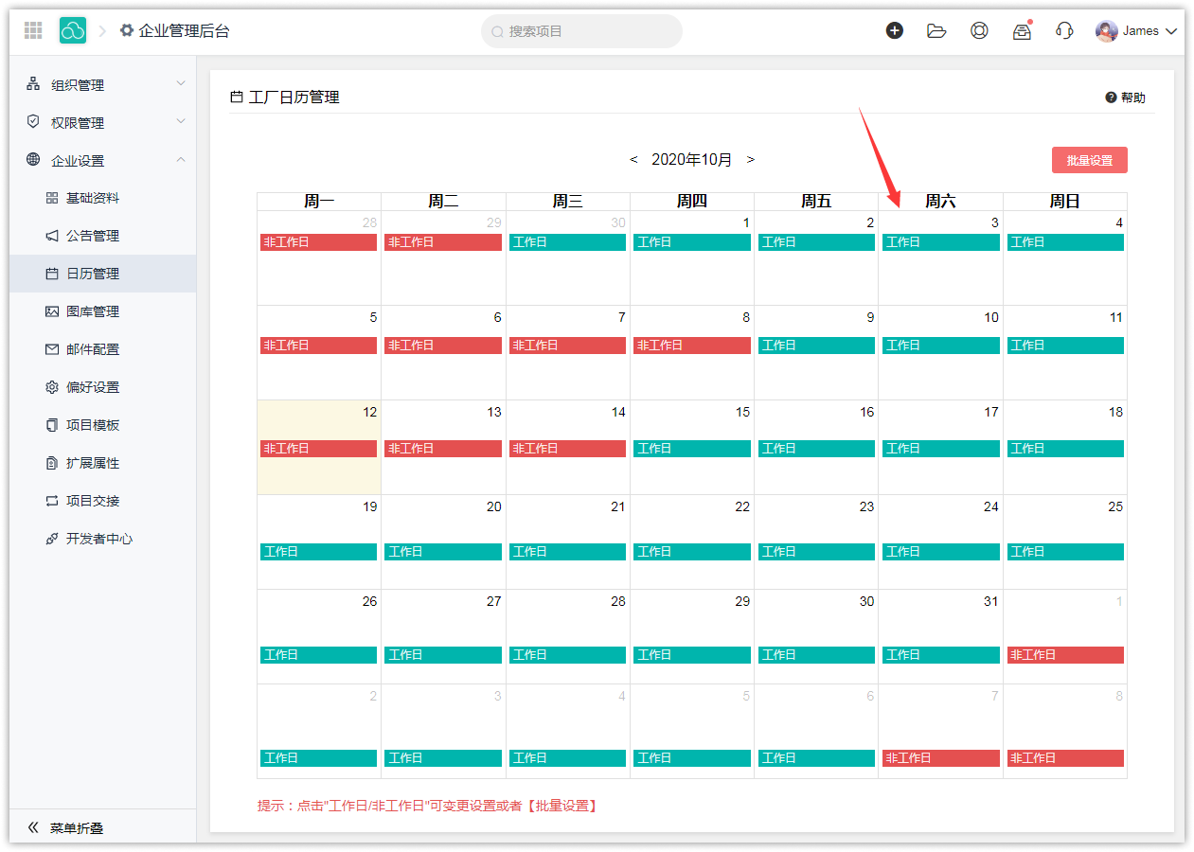Viewport: 1194px width, 852px height.
Task: Click the 批量设置 button
Action: click(x=1089, y=160)
